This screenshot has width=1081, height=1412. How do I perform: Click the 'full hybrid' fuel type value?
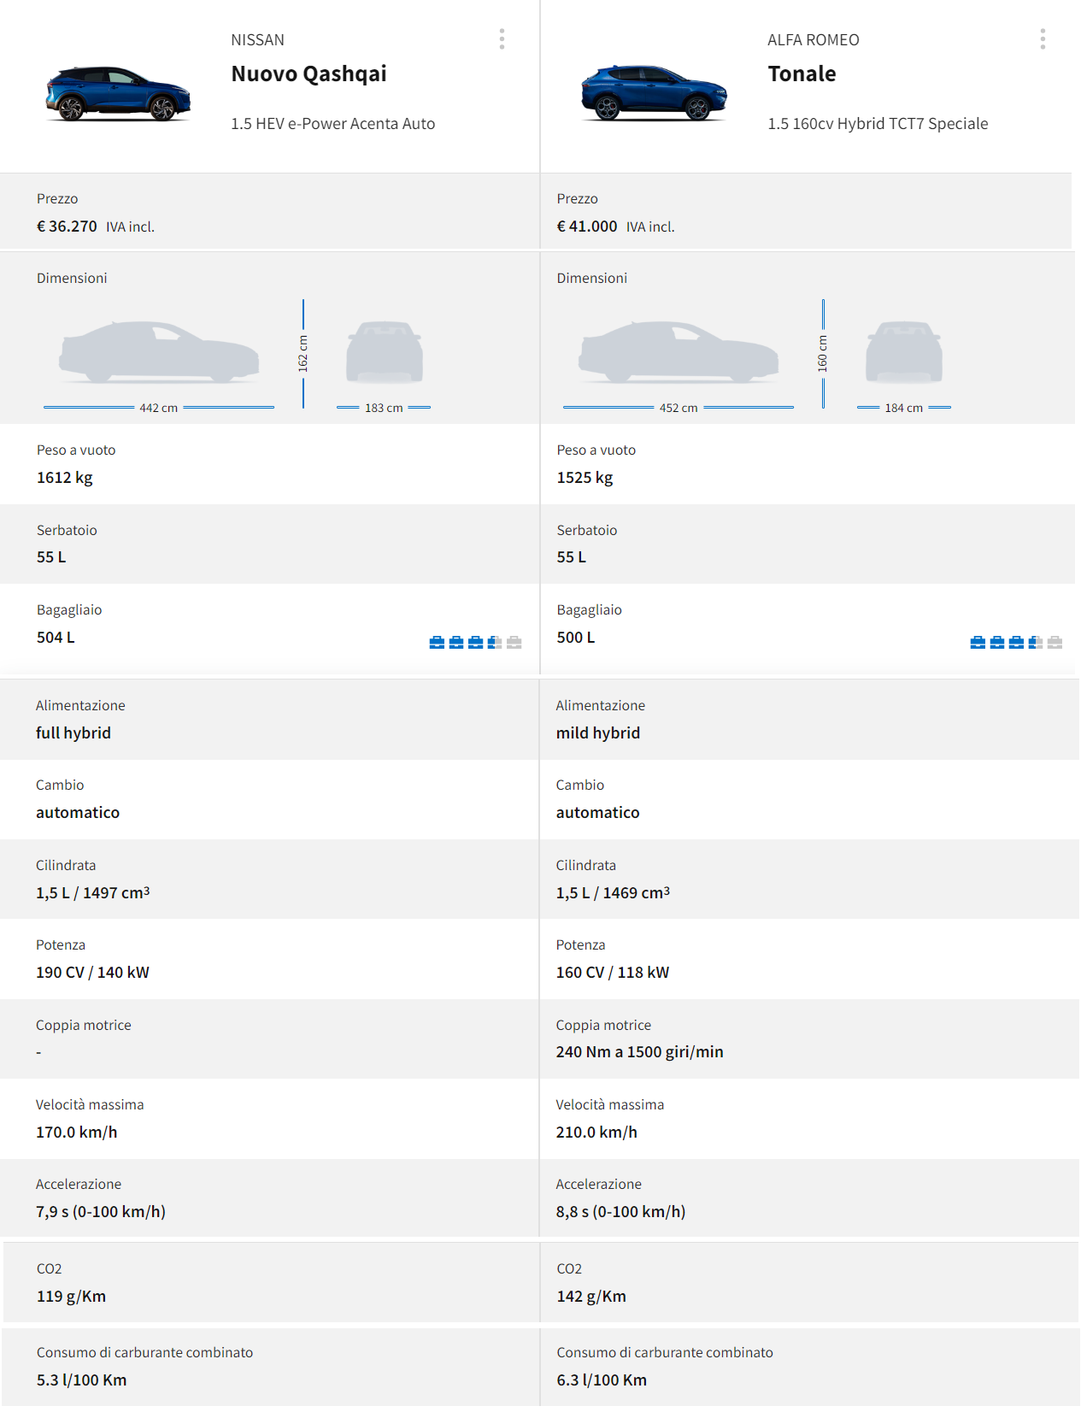[x=73, y=733]
